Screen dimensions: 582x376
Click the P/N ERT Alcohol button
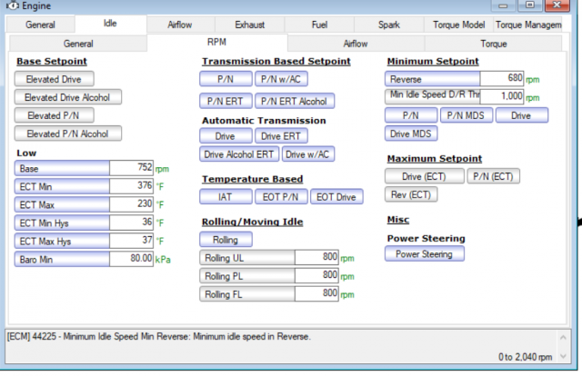[295, 101]
